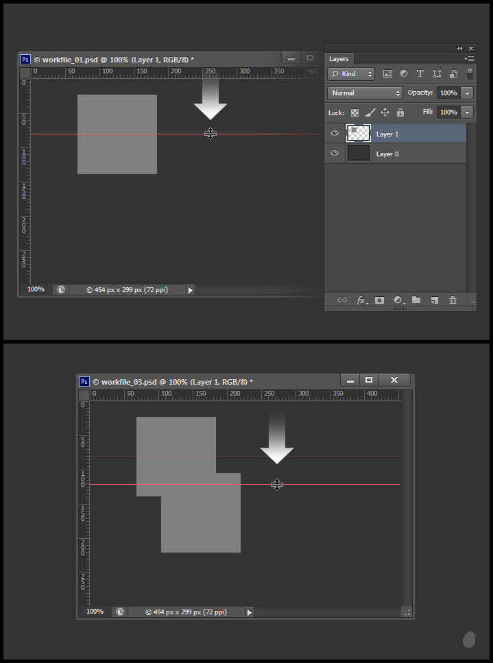Enable lock all for layer
Viewport: 493px width, 663px height.
click(400, 112)
